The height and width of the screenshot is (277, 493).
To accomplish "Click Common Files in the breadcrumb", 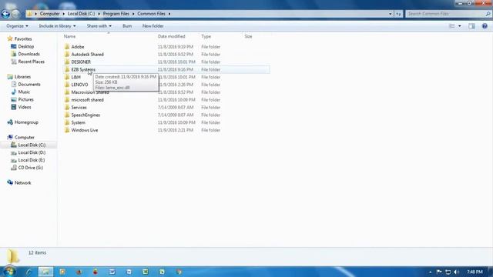I will coord(151,14).
